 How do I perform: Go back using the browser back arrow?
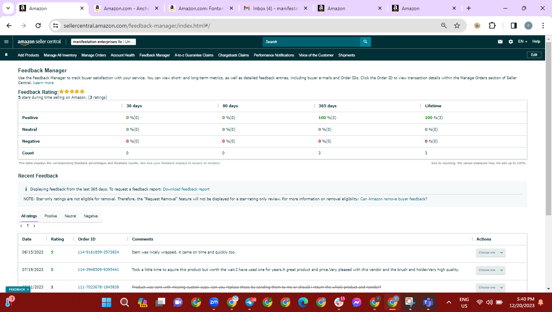point(9,26)
